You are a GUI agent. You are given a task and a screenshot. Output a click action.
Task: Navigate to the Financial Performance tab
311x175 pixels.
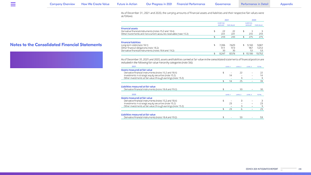click(x=191, y=4)
